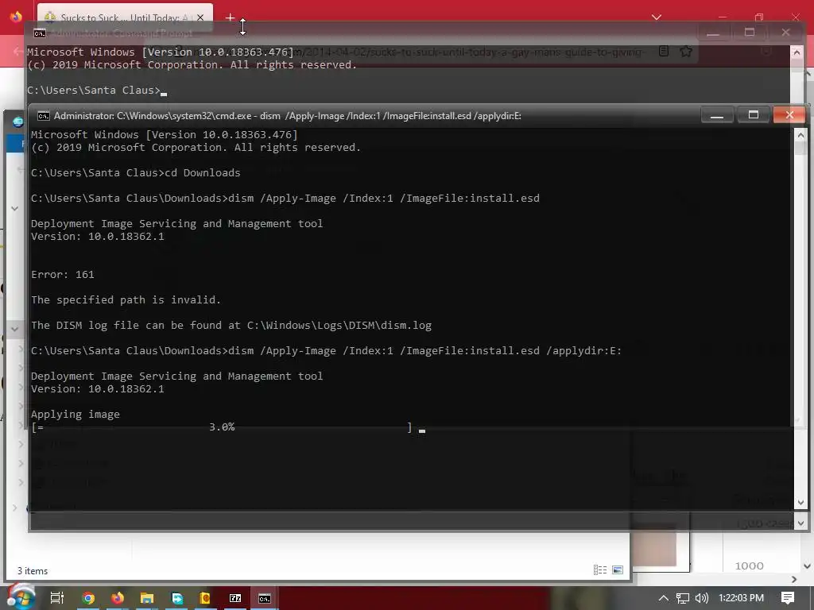Viewport: 814px width, 610px height.
Task: Switch File Explorer to large icons view
Action: 617,570
